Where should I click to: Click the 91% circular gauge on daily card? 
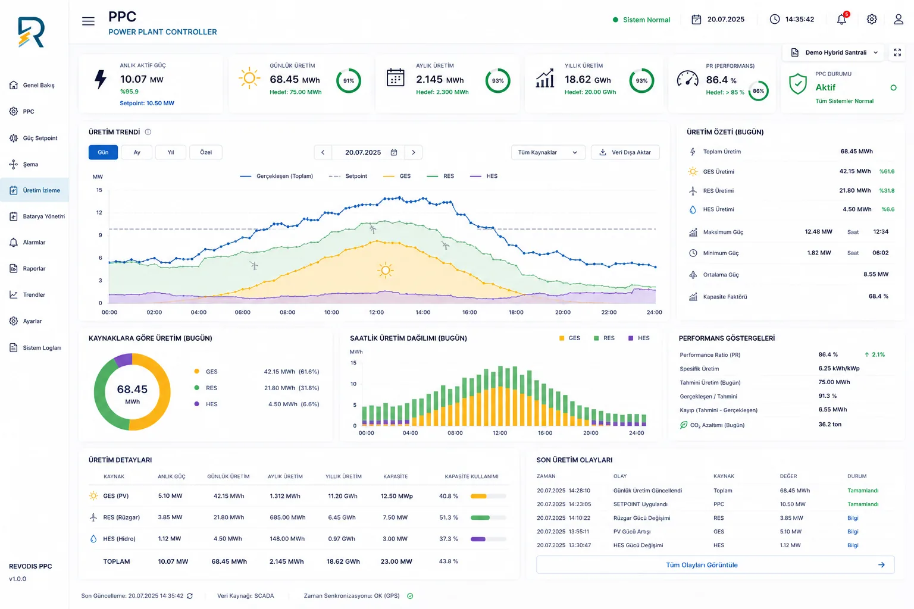click(349, 81)
